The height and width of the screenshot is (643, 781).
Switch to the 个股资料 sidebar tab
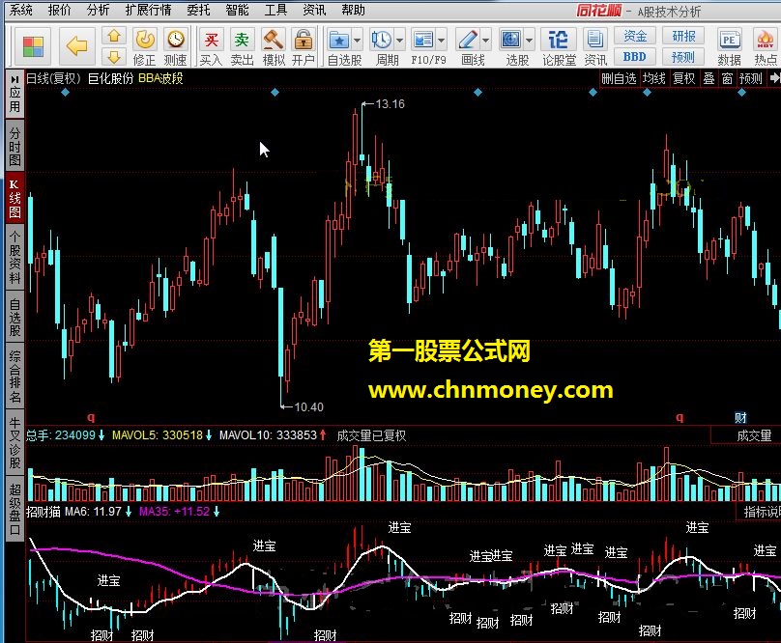[x=14, y=258]
